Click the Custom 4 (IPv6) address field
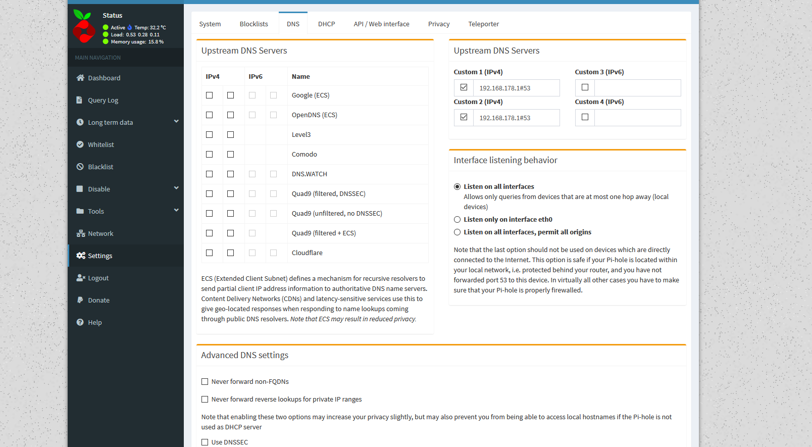The image size is (812, 447). (x=638, y=118)
